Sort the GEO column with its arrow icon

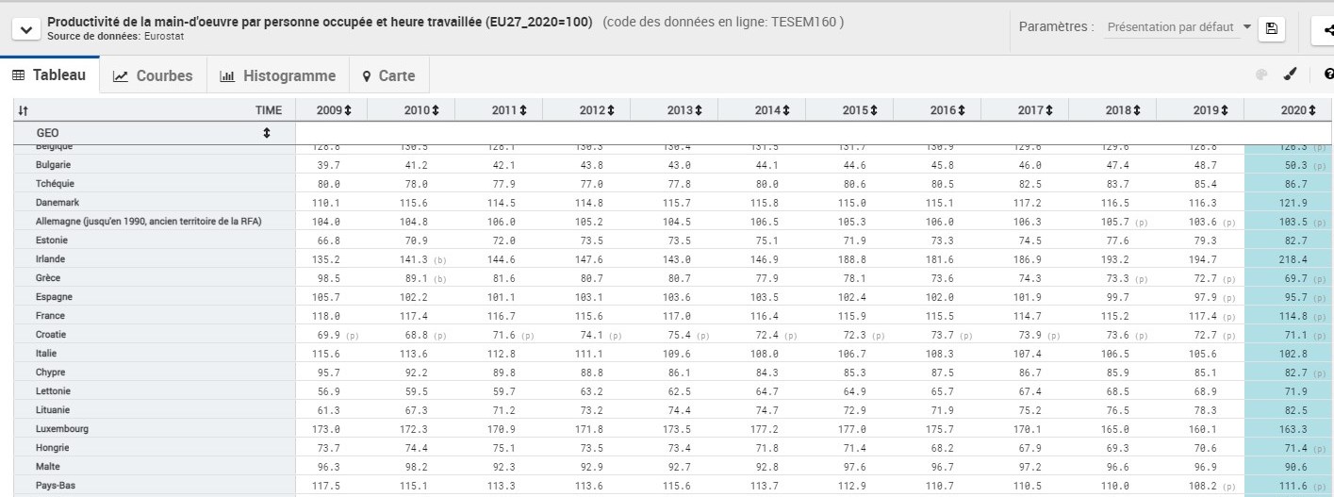[267, 134]
